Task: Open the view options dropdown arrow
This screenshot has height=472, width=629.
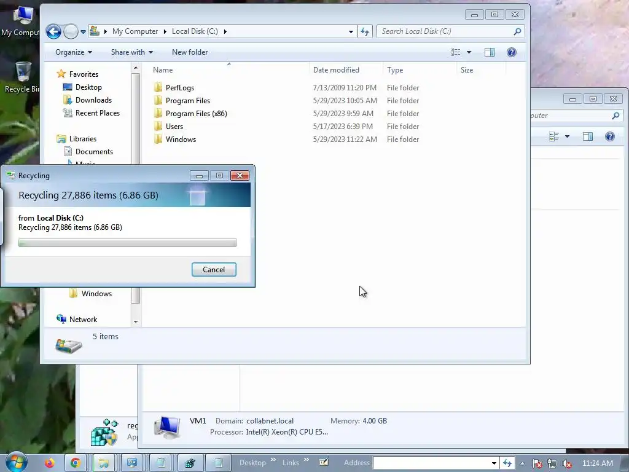Action: click(x=469, y=52)
